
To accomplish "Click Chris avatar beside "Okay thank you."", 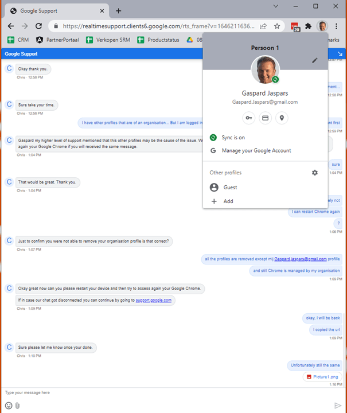I will [x=9, y=68].
